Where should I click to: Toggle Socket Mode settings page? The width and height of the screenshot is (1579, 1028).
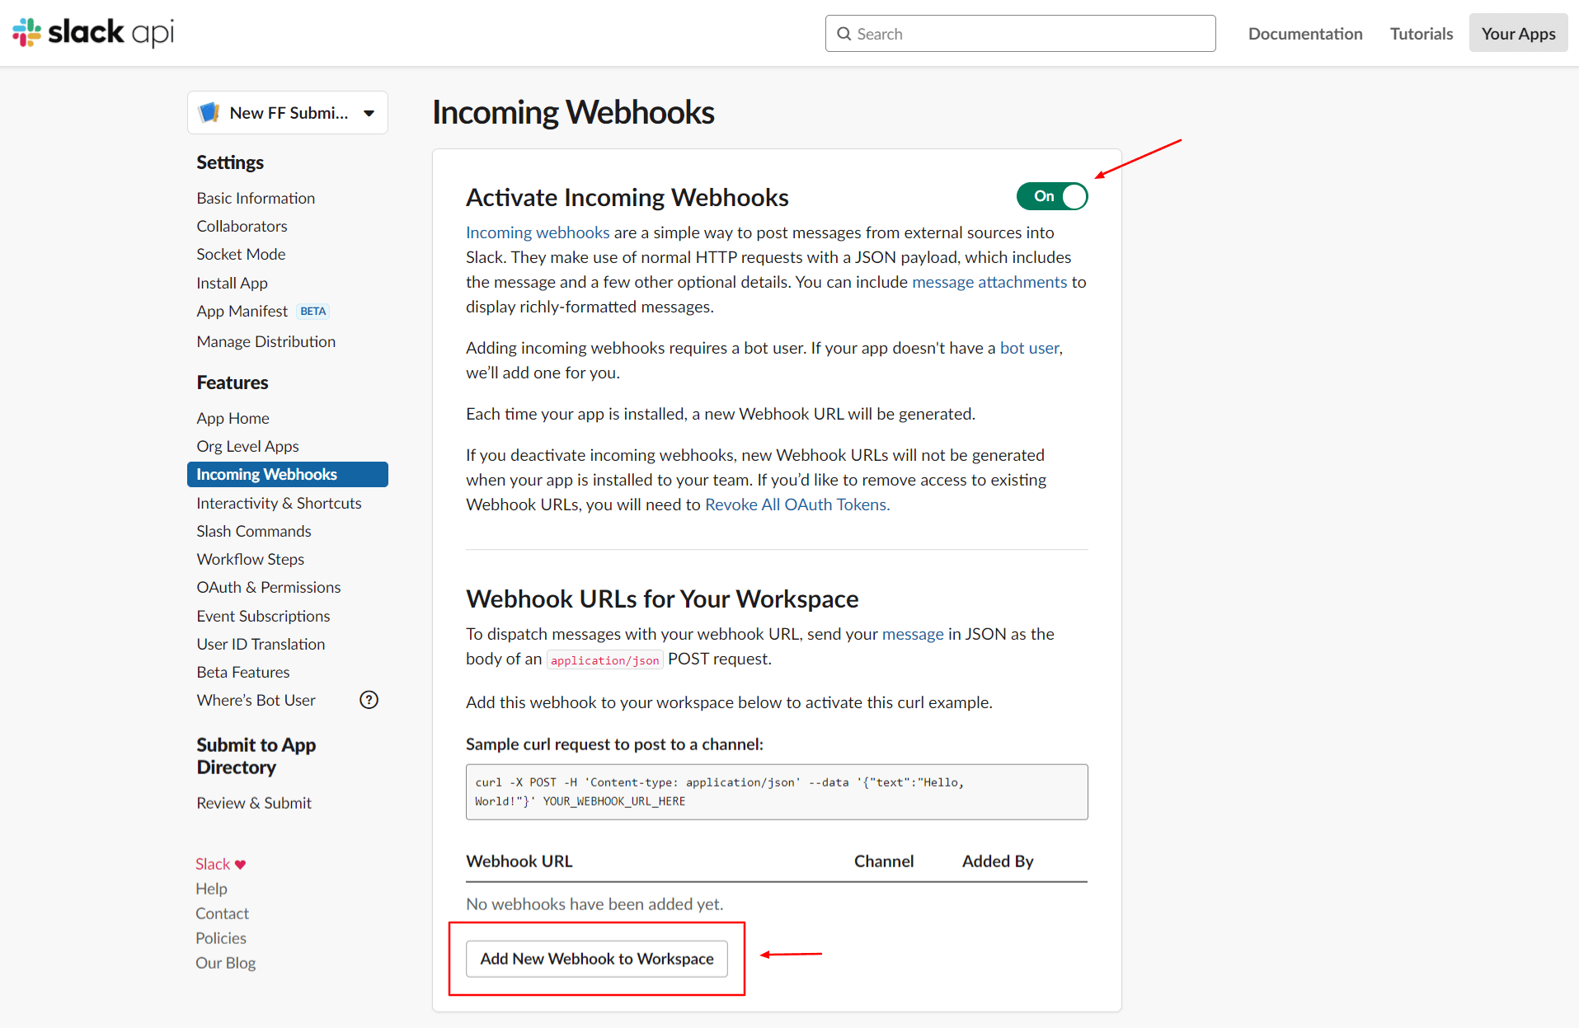coord(241,254)
